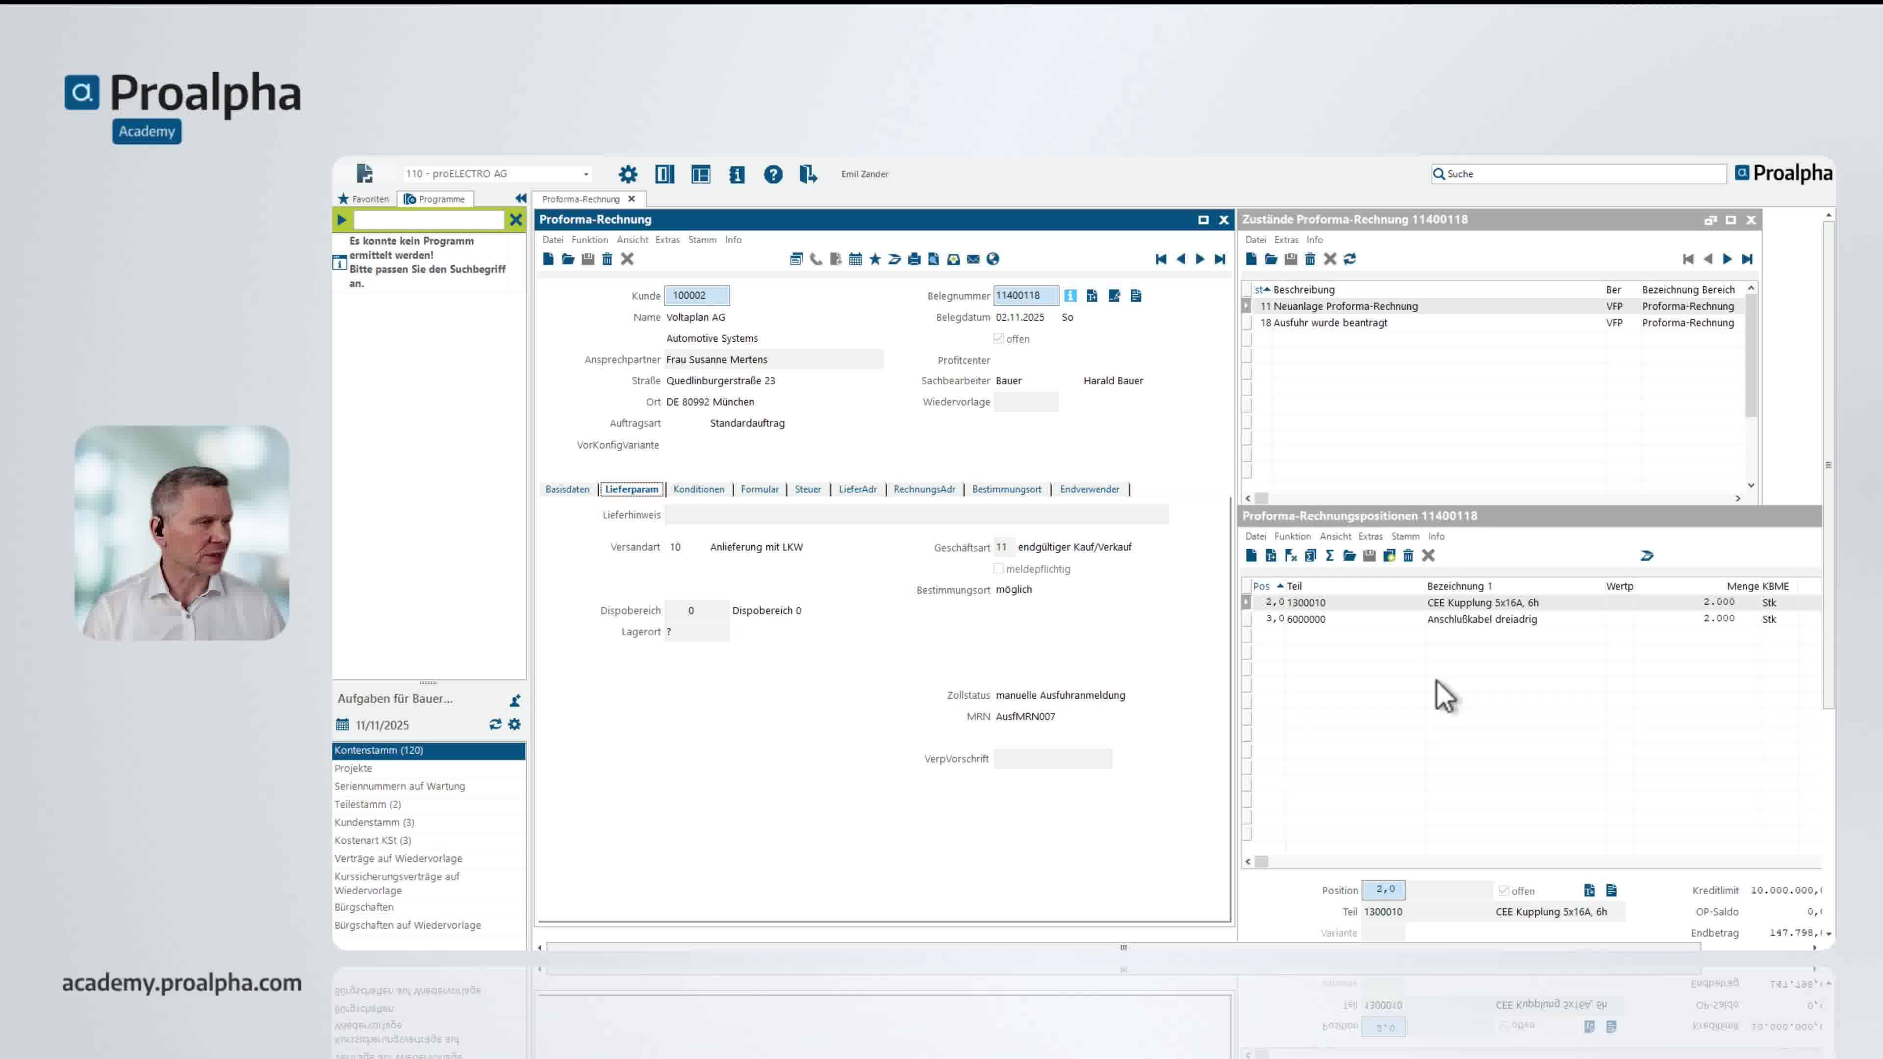The image size is (1883, 1059).
Task: Create a new Proforma-Rechnung record
Action: pos(548,259)
